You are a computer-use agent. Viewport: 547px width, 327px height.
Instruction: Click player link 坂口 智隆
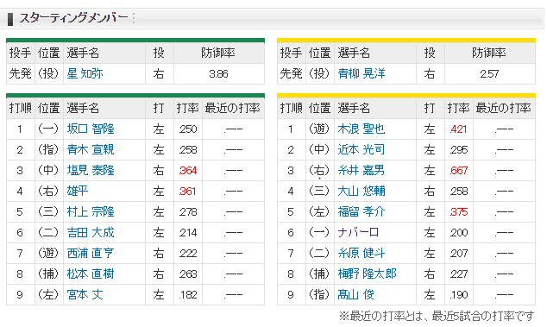[91, 129]
